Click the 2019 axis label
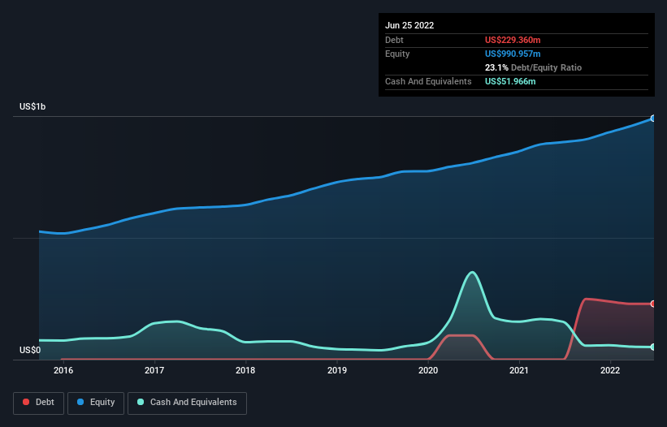The width and height of the screenshot is (667, 427). coord(337,370)
